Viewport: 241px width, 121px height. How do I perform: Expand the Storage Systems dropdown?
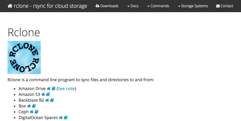point(193,6)
